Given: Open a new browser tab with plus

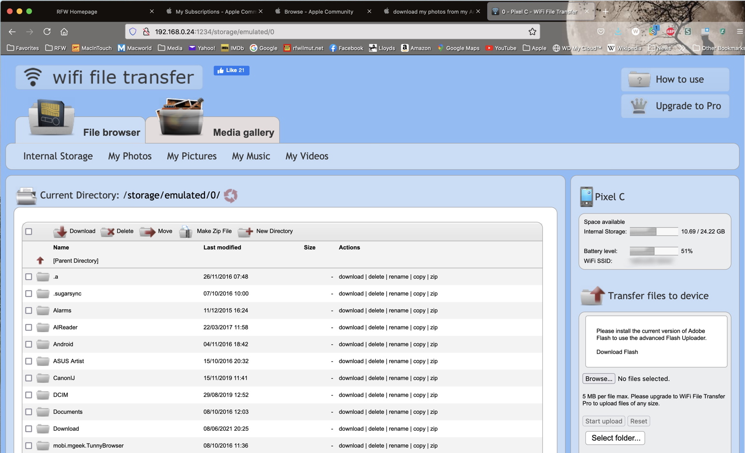Looking at the screenshot, I should pyautogui.click(x=605, y=11).
